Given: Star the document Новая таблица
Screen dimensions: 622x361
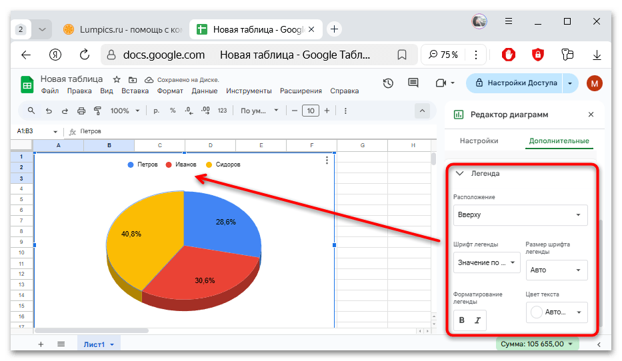Looking at the screenshot, I should click(117, 79).
